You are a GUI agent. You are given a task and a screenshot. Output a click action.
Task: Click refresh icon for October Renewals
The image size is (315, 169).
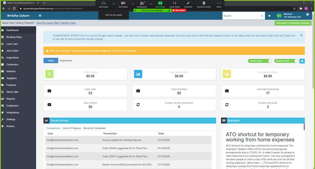click(x=227, y=105)
